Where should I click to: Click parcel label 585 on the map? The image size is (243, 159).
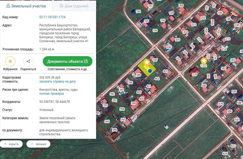click(x=234, y=92)
